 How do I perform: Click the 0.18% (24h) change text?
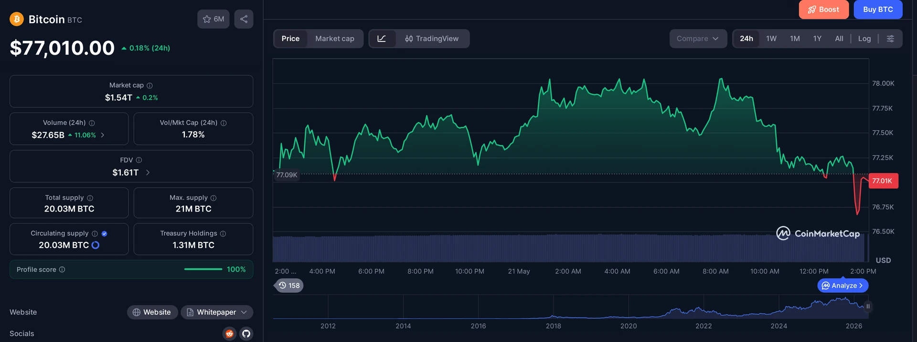pyautogui.click(x=149, y=48)
